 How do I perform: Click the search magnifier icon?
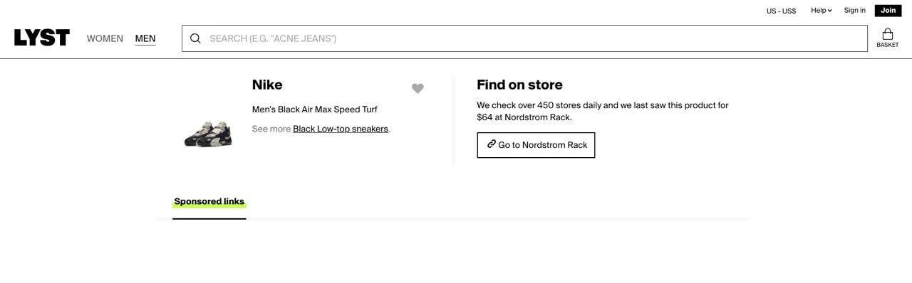tap(195, 38)
